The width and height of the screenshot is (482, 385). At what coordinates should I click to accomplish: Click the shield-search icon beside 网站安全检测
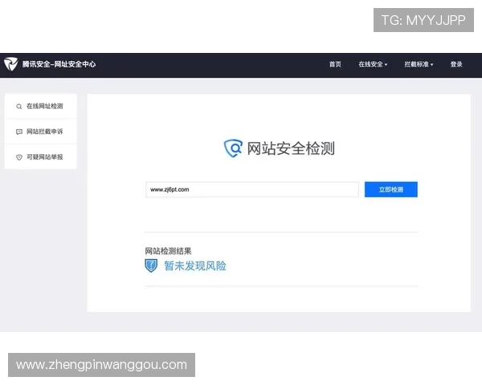point(233,148)
